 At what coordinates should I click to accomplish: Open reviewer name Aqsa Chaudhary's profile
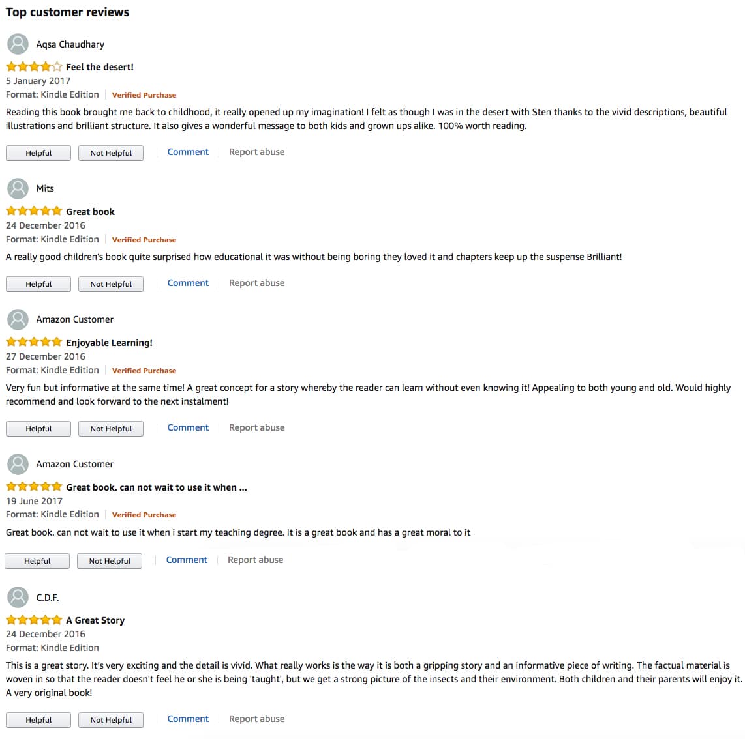coord(70,44)
